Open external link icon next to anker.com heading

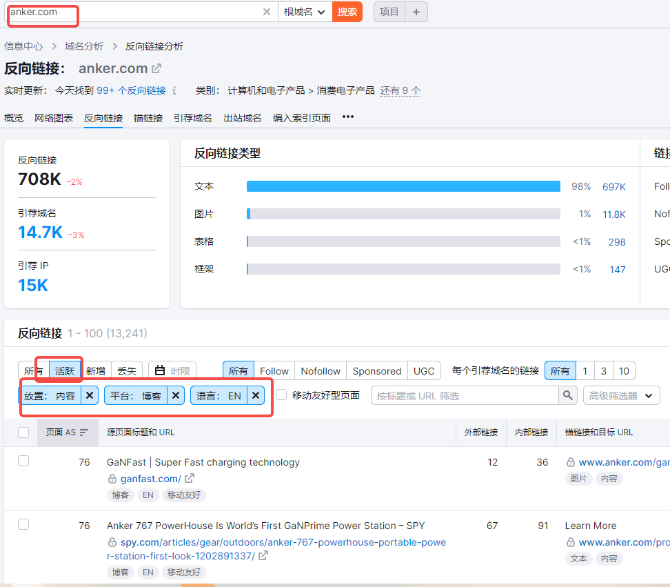click(x=156, y=68)
